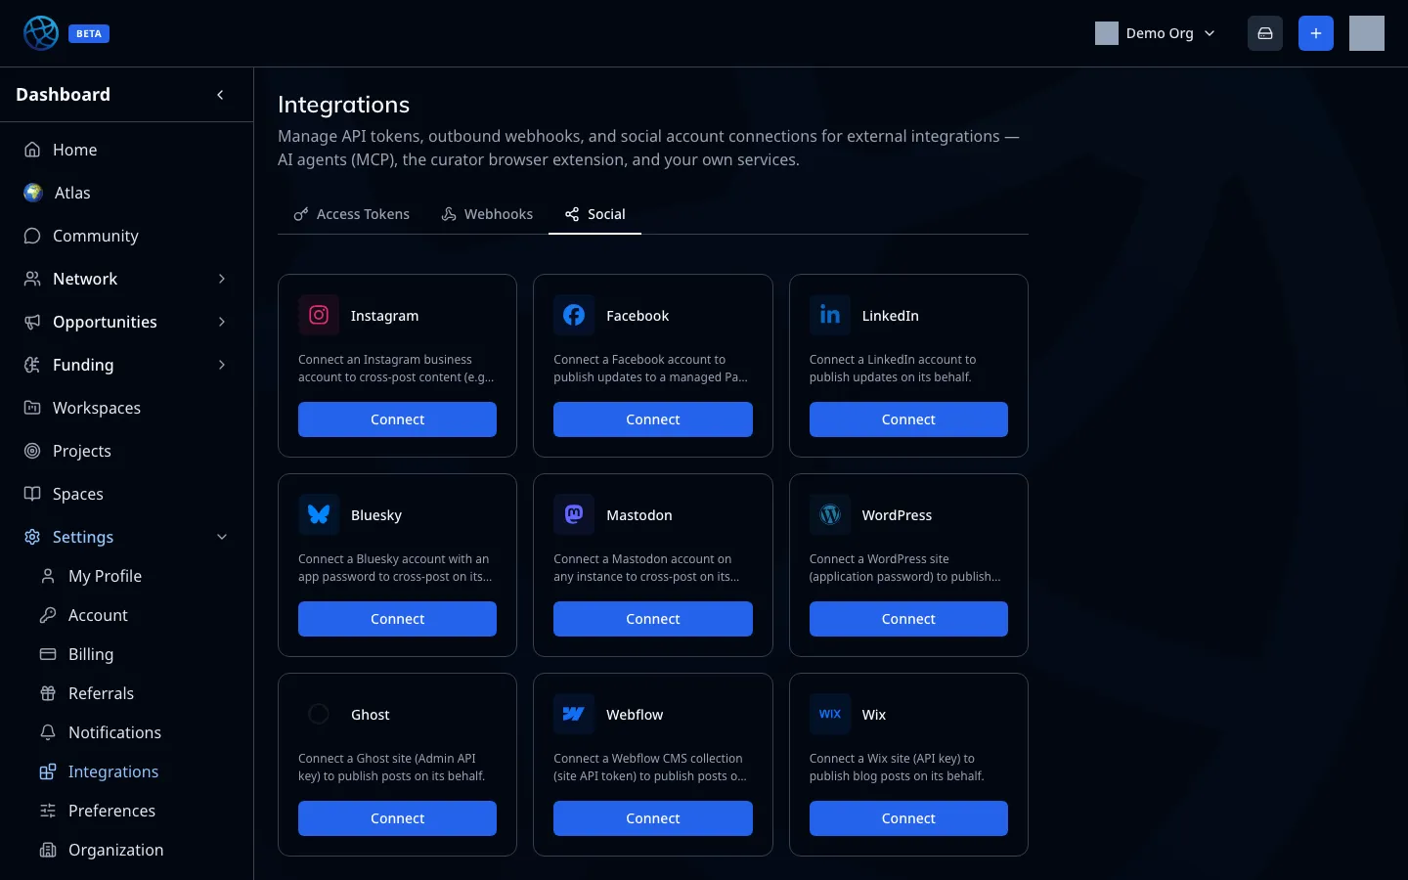Click the Network people icon

(x=32, y=279)
